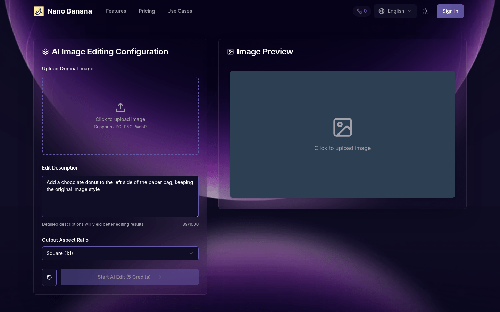The width and height of the screenshot is (500, 312).
Task: Click the globe language icon
Action: click(382, 11)
